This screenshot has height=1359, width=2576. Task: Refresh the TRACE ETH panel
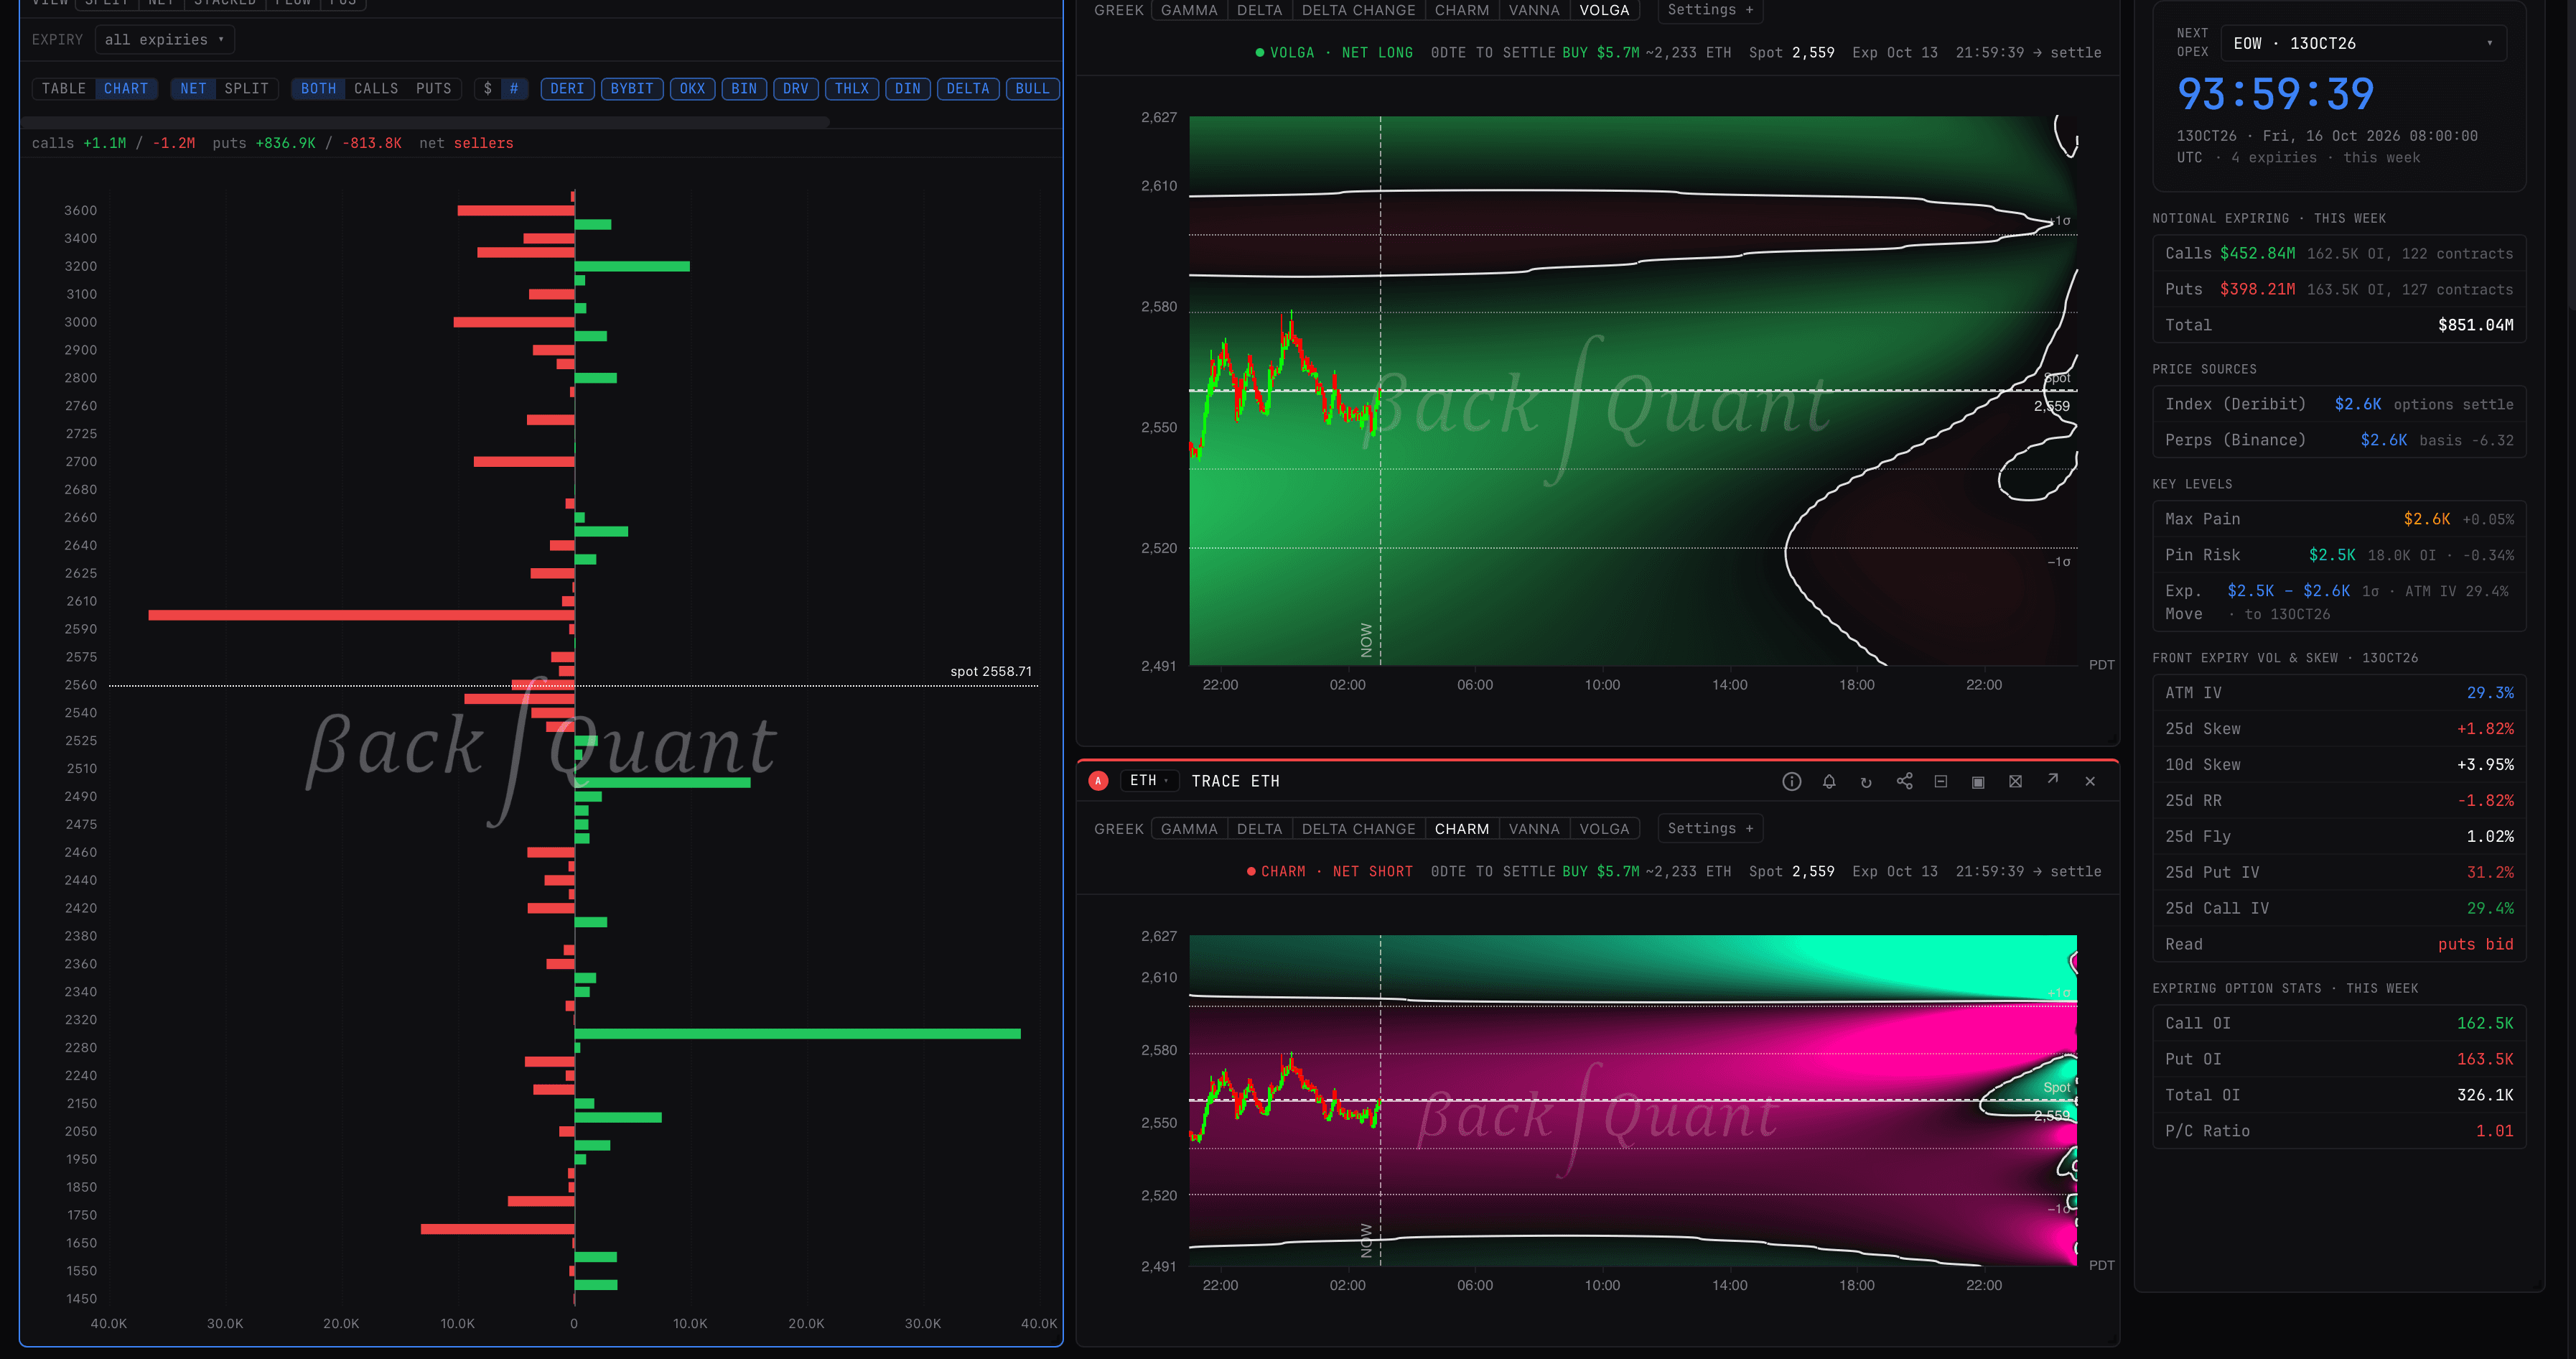(x=1866, y=781)
